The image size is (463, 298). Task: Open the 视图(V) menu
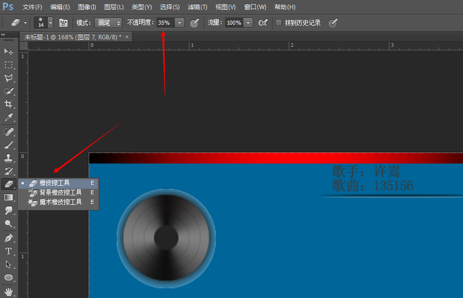tap(225, 7)
